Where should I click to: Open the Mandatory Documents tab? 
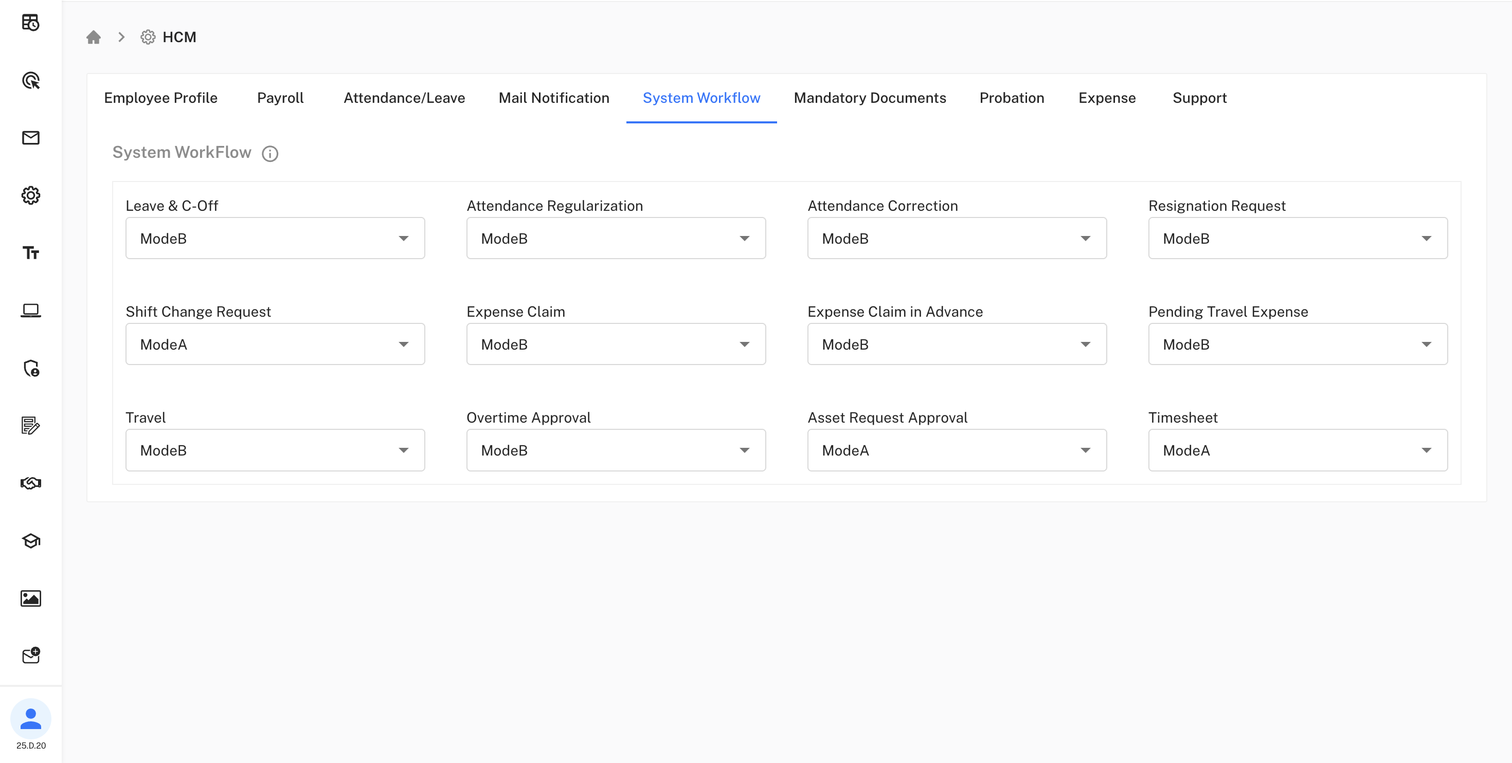click(870, 98)
